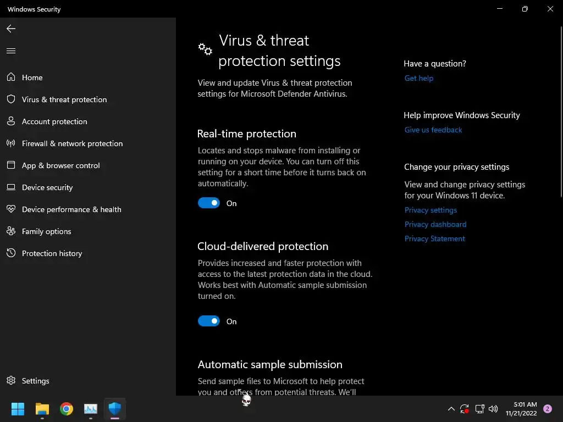Click the Virus & threat shield icon

coord(11,99)
